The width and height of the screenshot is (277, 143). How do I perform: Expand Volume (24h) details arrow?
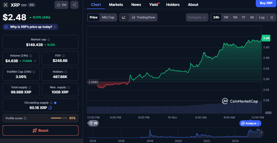(x=35, y=61)
